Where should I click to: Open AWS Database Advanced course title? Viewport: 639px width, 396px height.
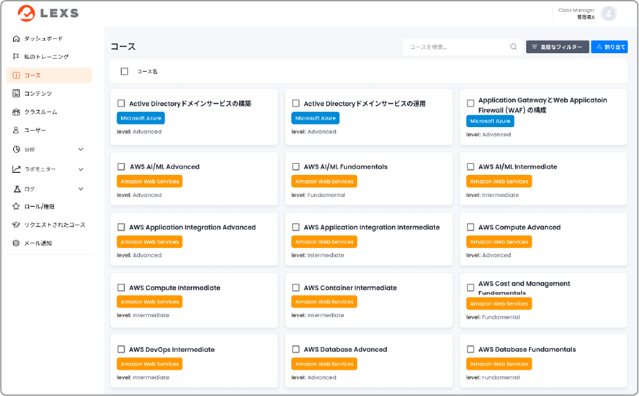point(345,349)
